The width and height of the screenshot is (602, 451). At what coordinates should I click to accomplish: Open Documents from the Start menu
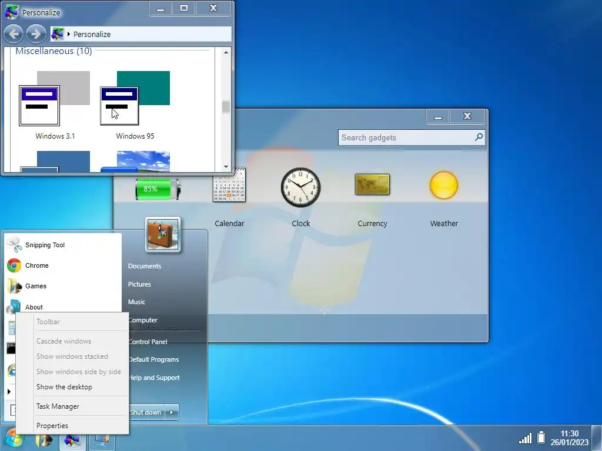click(145, 266)
